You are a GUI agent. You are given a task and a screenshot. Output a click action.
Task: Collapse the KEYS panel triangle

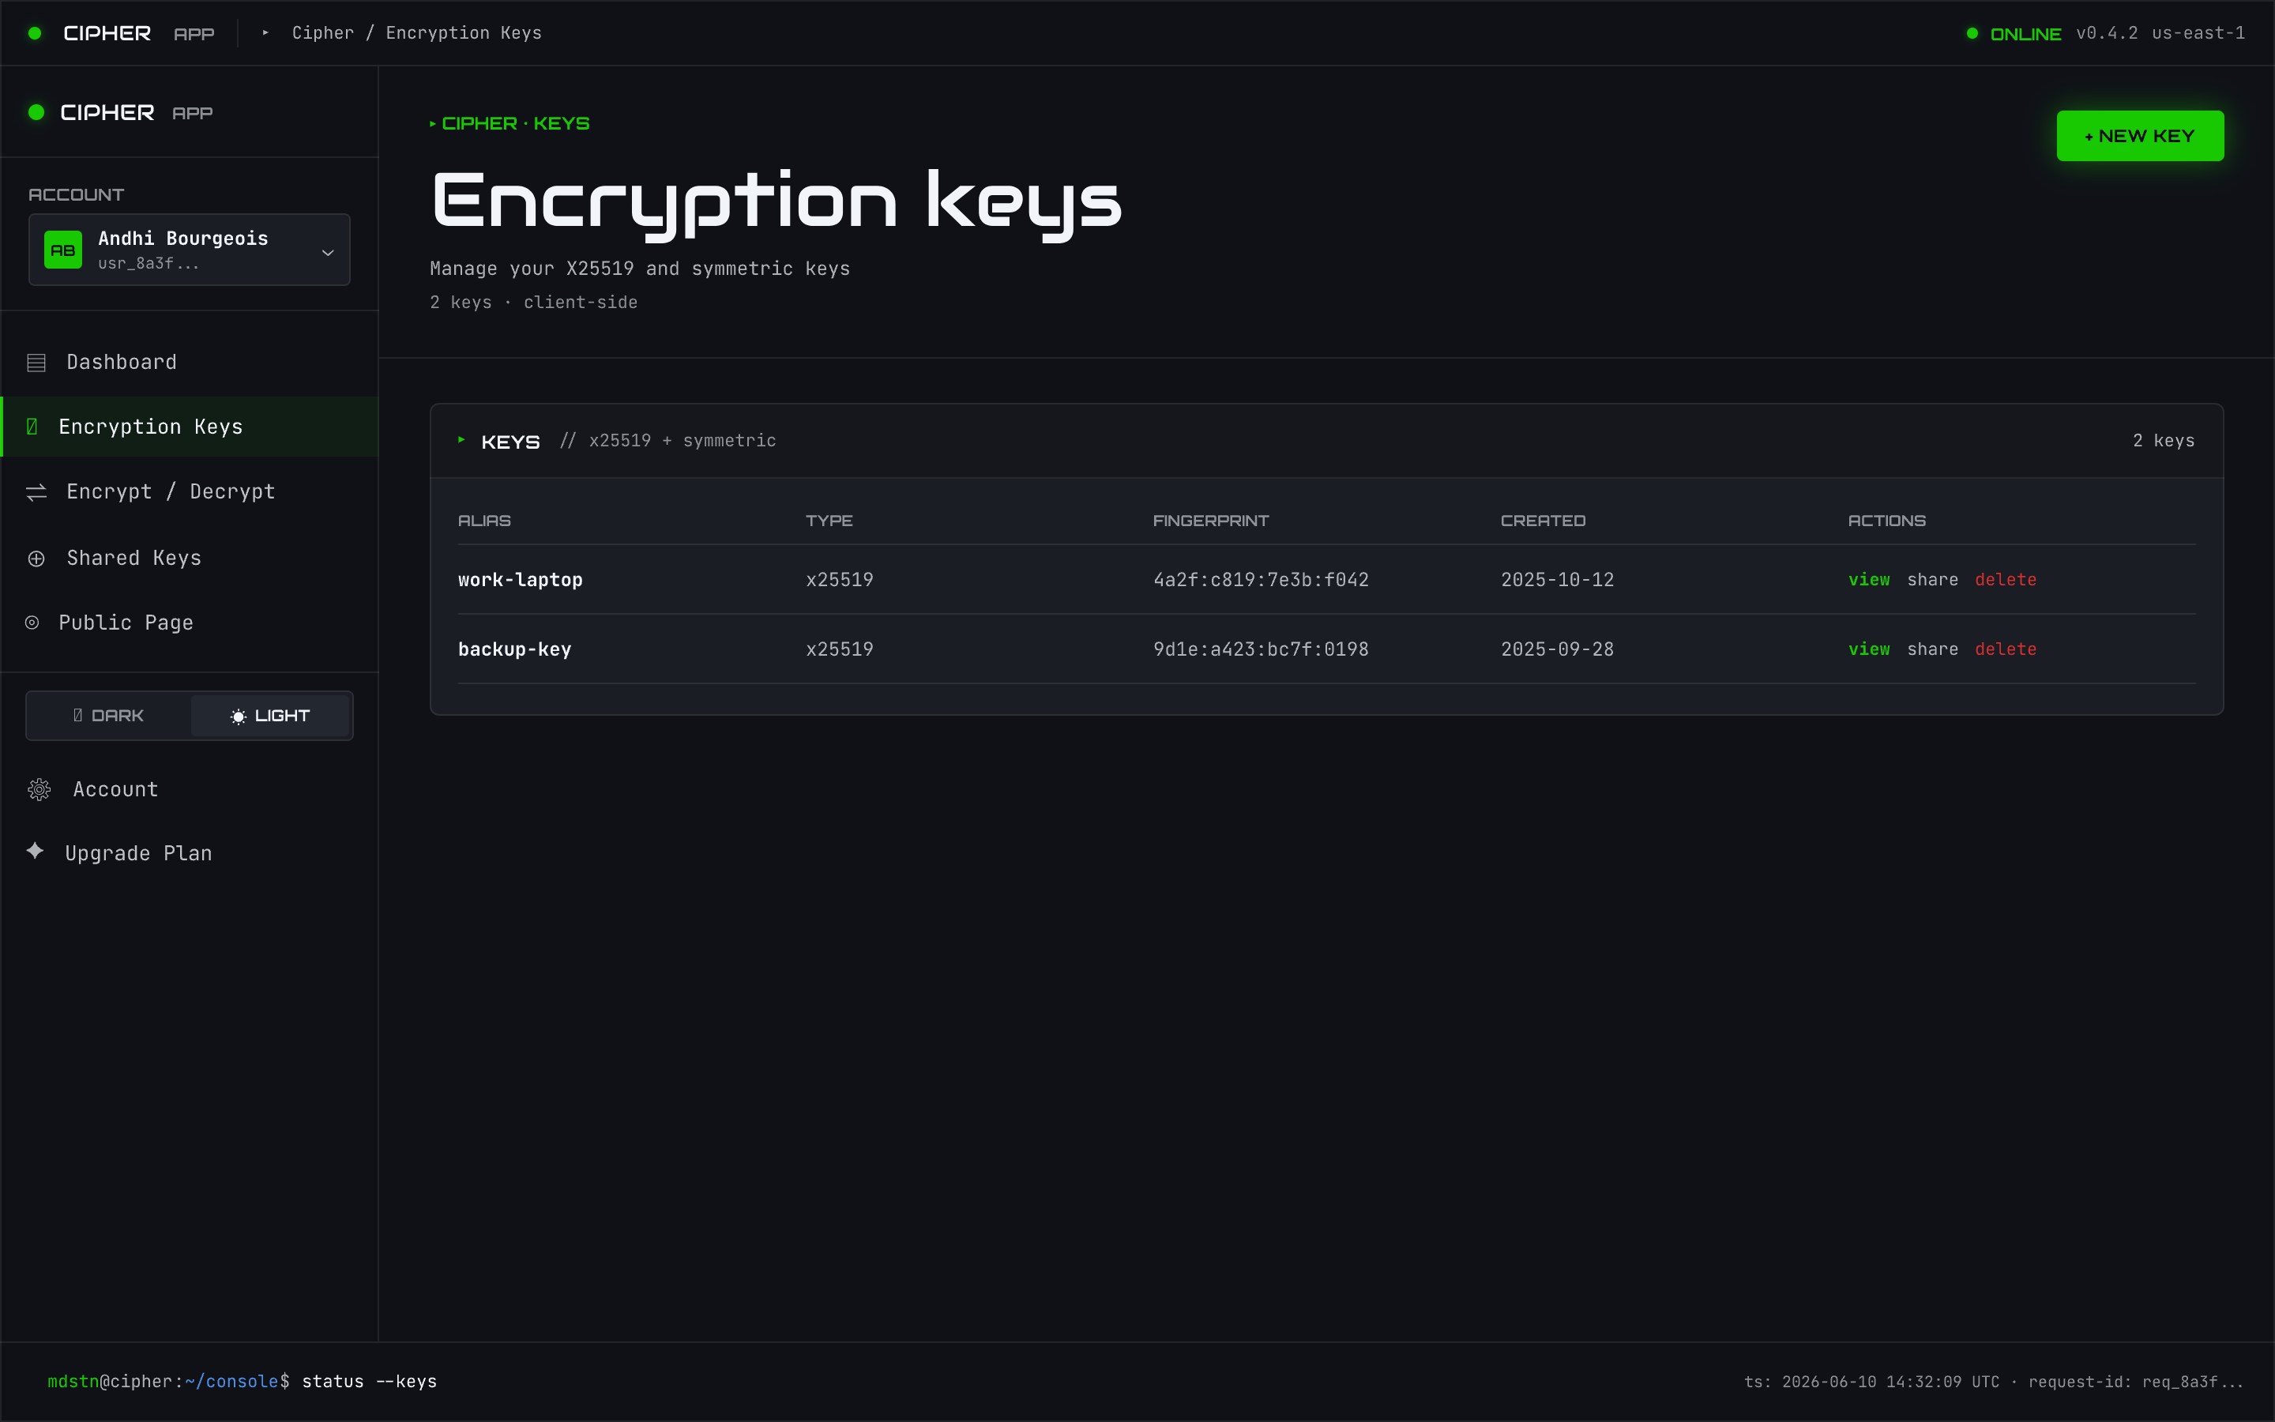click(461, 440)
